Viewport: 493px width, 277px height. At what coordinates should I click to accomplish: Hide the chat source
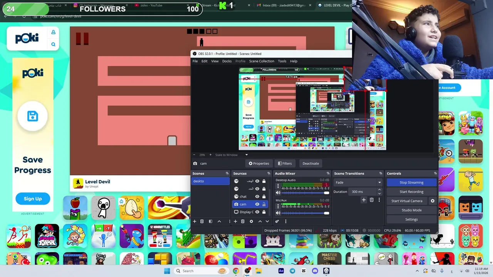[257, 197]
